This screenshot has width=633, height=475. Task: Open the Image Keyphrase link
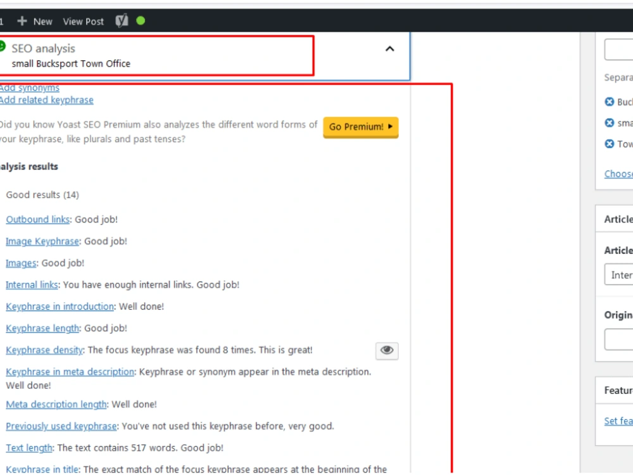(42, 241)
